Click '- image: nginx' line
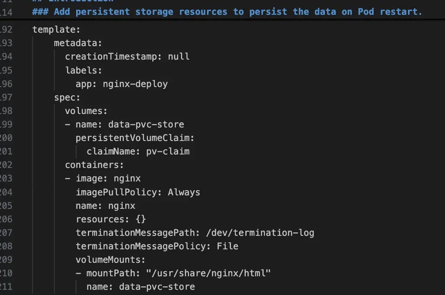 pos(103,178)
